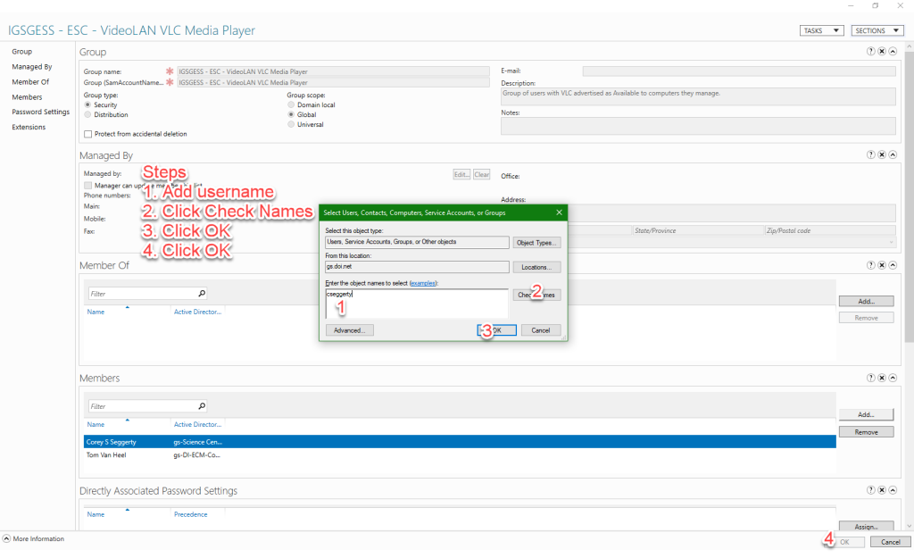Click the Locations button
This screenshot has height=558, width=914.
[536, 267]
